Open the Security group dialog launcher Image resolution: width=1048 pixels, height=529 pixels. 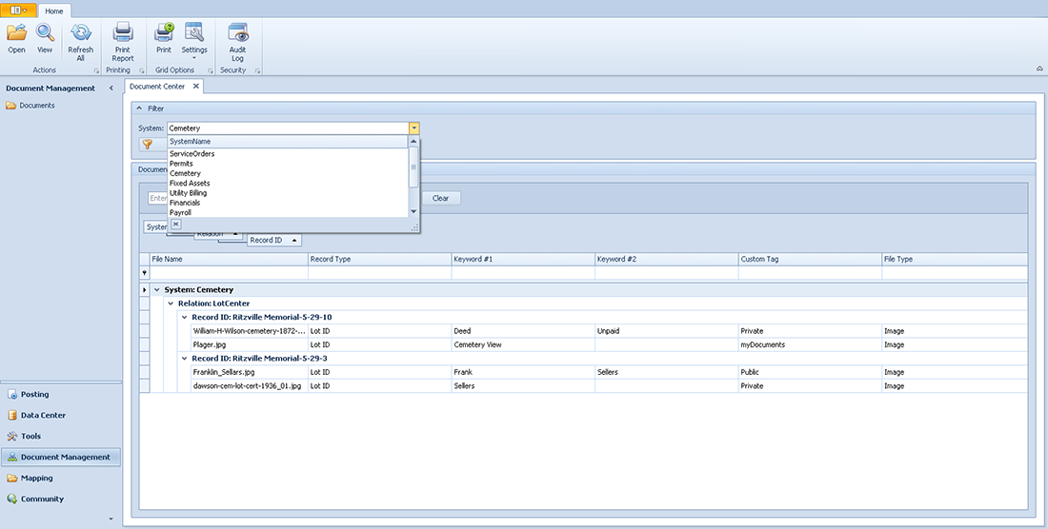(x=258, y=70)
